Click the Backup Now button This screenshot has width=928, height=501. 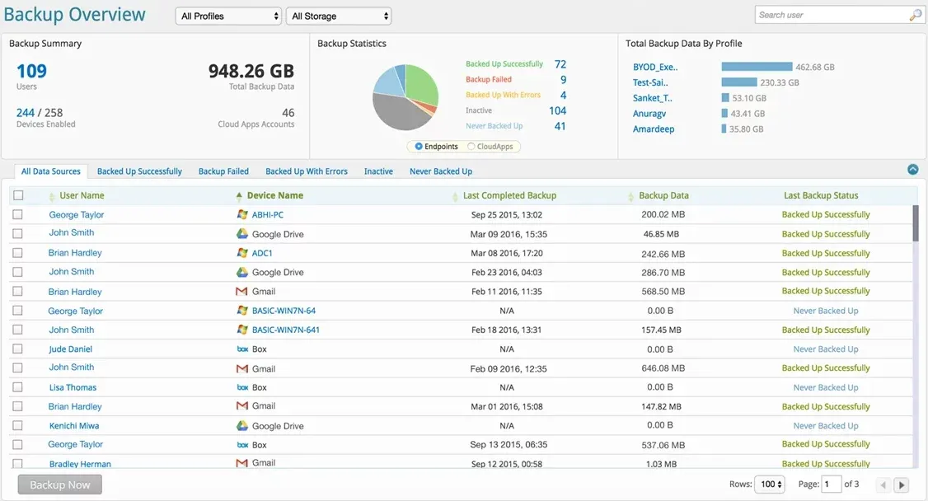tap(60, 485)
